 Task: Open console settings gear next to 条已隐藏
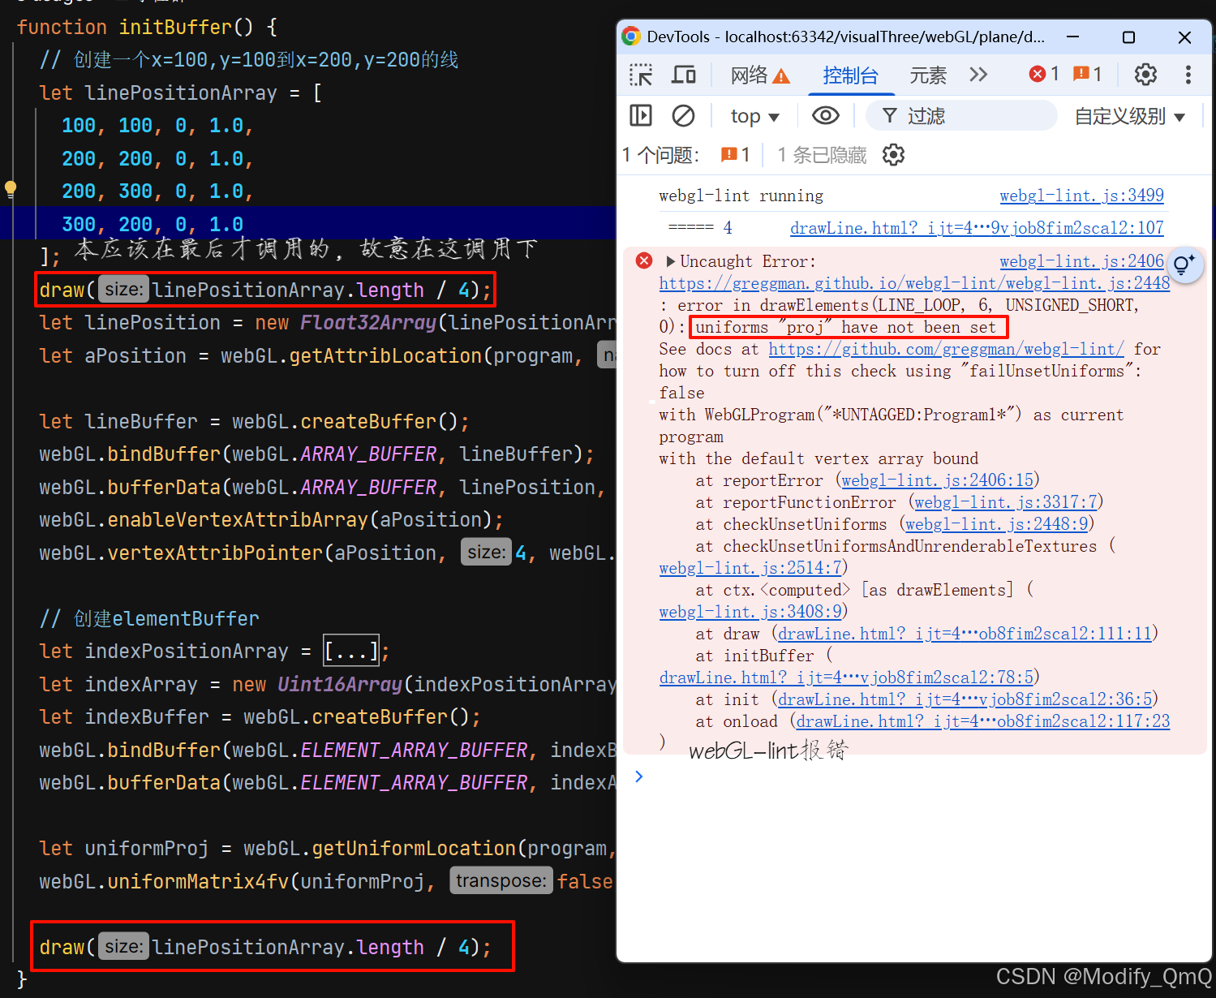point(893,154)
